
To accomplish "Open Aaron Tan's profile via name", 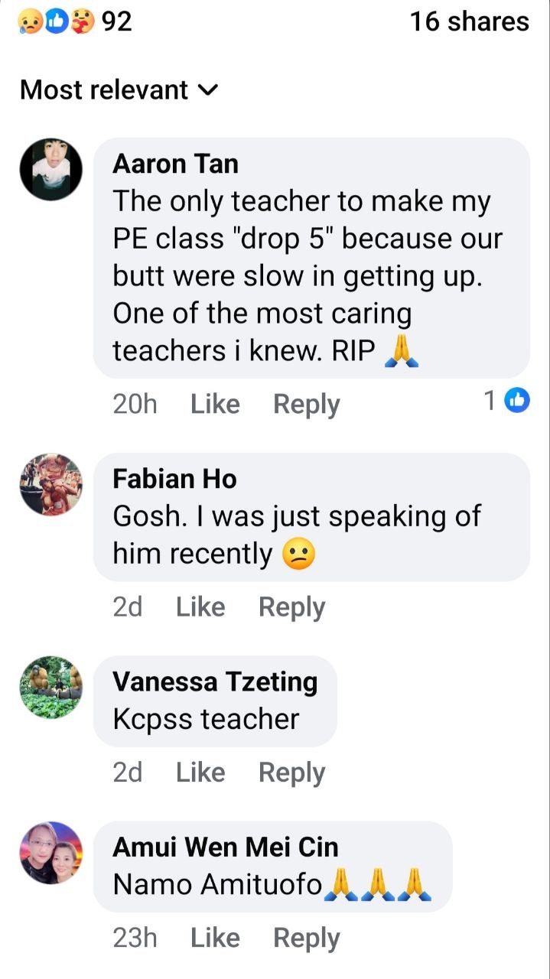I will [175, 164].
